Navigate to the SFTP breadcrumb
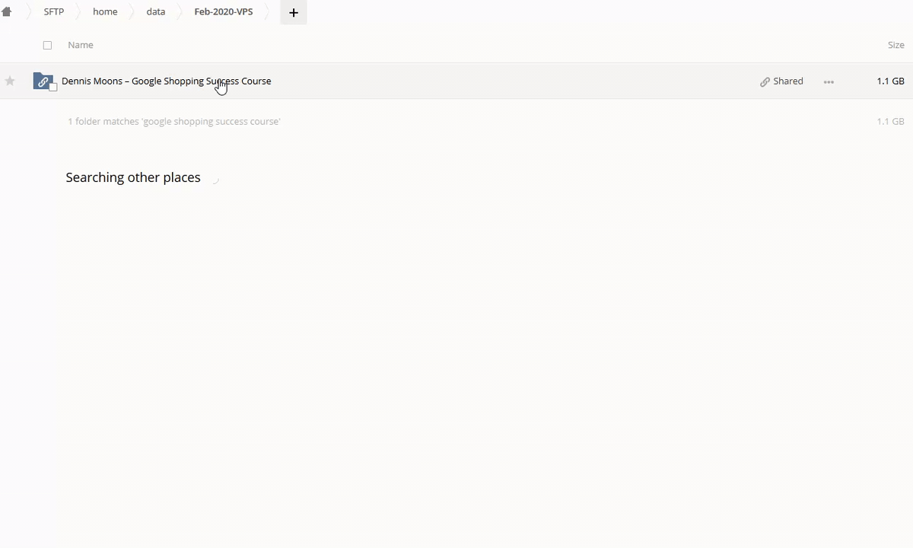This screenshot has height=548, width=913. (x=54, y=12)
